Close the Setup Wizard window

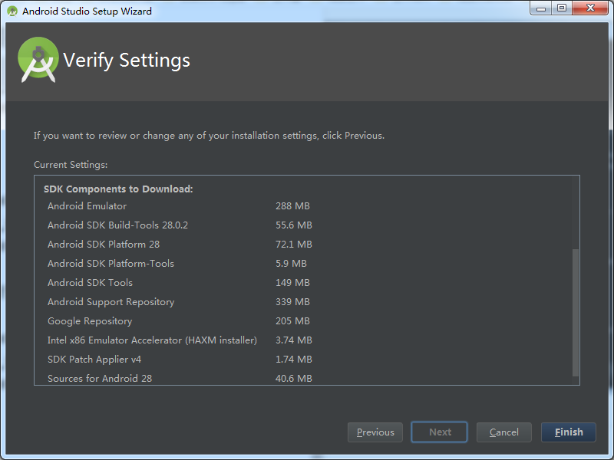[590, 8]
